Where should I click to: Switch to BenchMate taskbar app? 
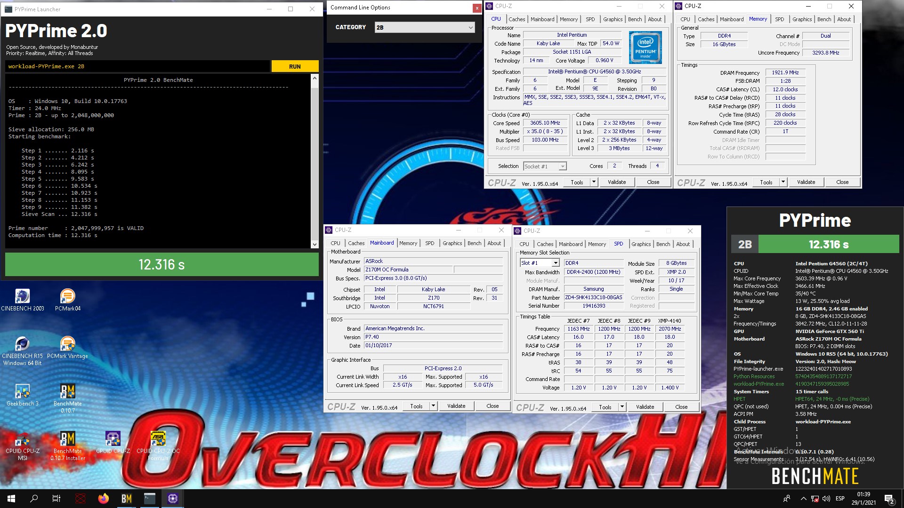pyautogui.click(x=127, y=499)
